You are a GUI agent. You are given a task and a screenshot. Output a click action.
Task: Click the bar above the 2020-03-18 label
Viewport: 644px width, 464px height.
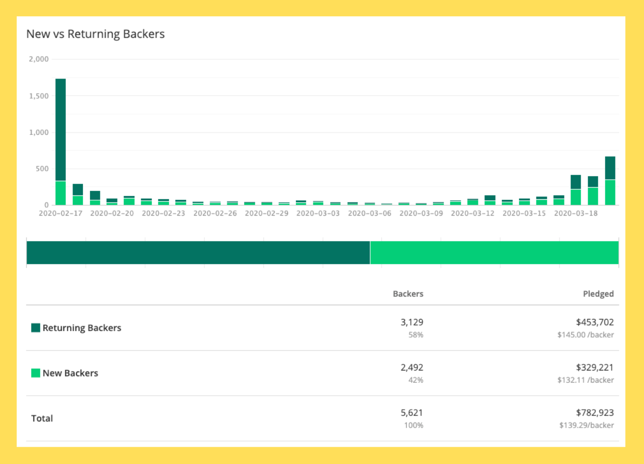tap(576, 190)
